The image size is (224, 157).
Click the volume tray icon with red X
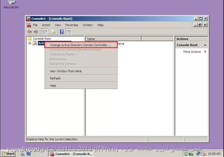[203, 154]
